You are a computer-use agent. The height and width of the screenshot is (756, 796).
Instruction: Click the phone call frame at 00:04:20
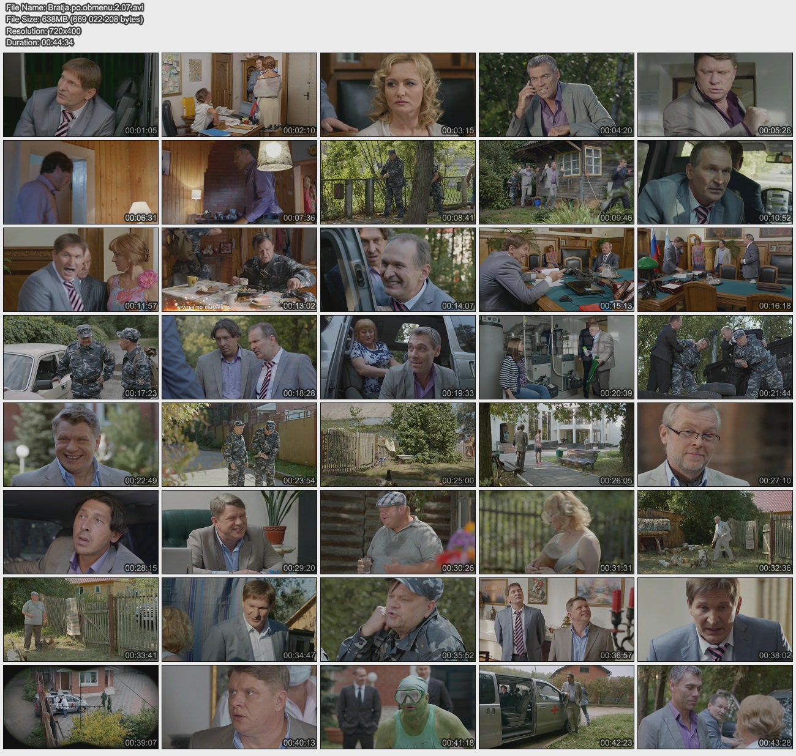click(556, 95)
